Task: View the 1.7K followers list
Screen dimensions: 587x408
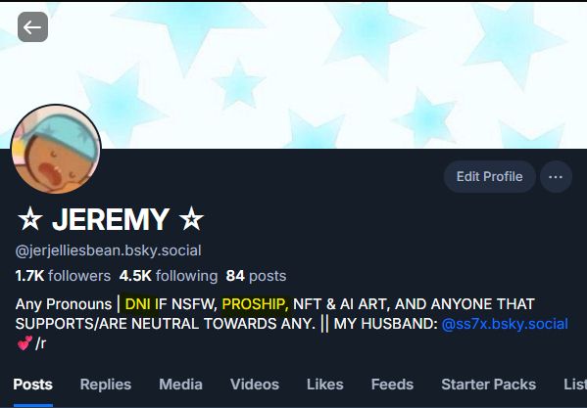Action: click(x=63, y=276)
